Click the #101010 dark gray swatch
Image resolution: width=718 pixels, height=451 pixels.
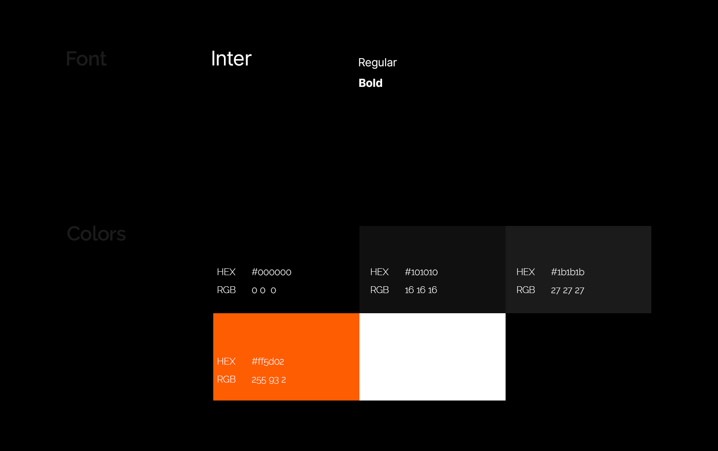(432, 246)
